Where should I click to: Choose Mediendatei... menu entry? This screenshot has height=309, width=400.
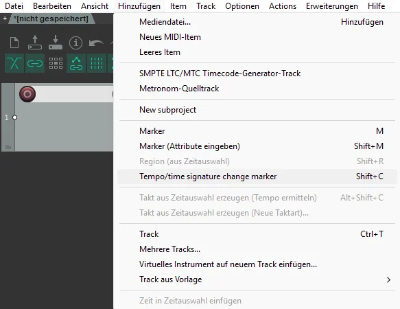coord(257,22)
